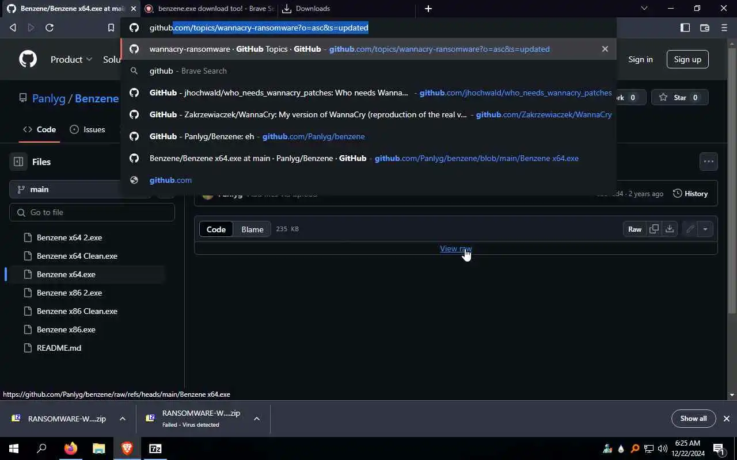This screenshot has height=460, width=737.
Task: Open Firefox from the taskbar
Action: click(70, 448)
